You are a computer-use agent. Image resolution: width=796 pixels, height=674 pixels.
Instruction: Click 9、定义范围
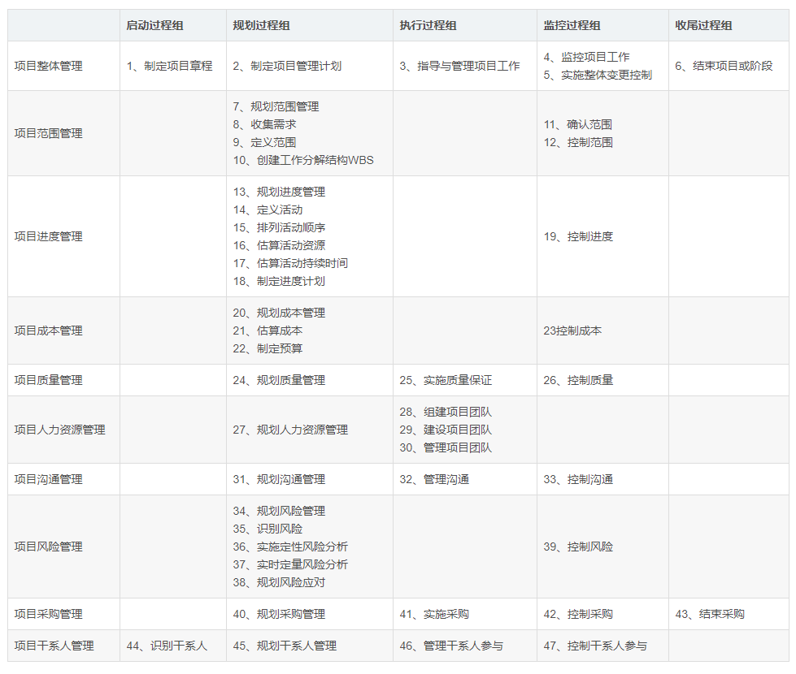click(264, 142)
